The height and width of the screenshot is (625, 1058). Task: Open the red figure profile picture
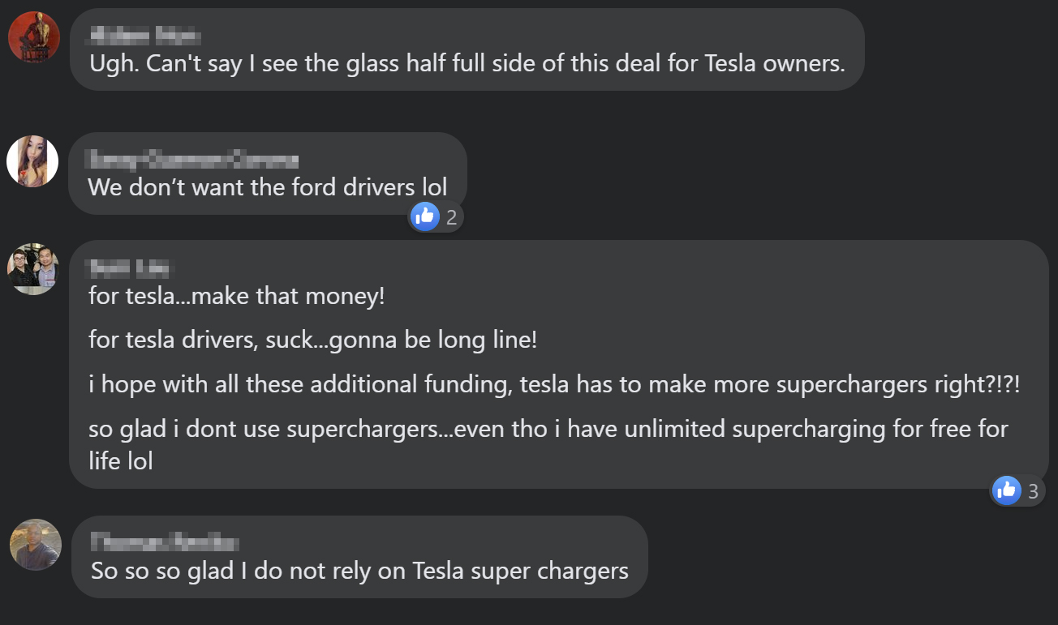34,36
